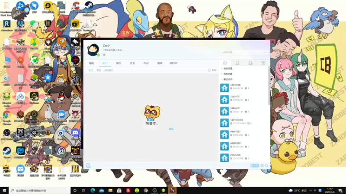
Task: Open BlueStacks desktop shortcut
Action: (34, 80)
